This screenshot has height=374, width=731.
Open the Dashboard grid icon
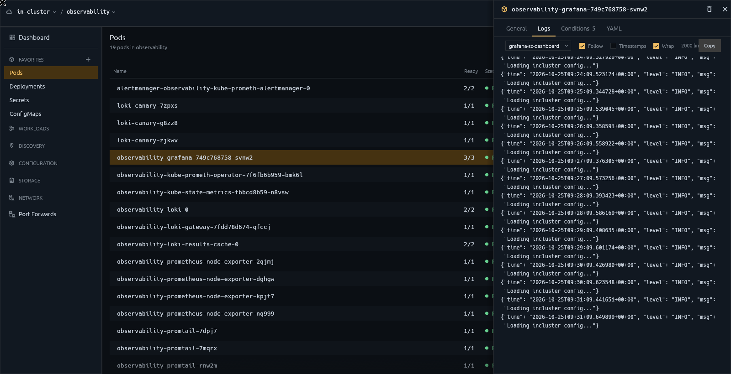click(x=12, y=37)
